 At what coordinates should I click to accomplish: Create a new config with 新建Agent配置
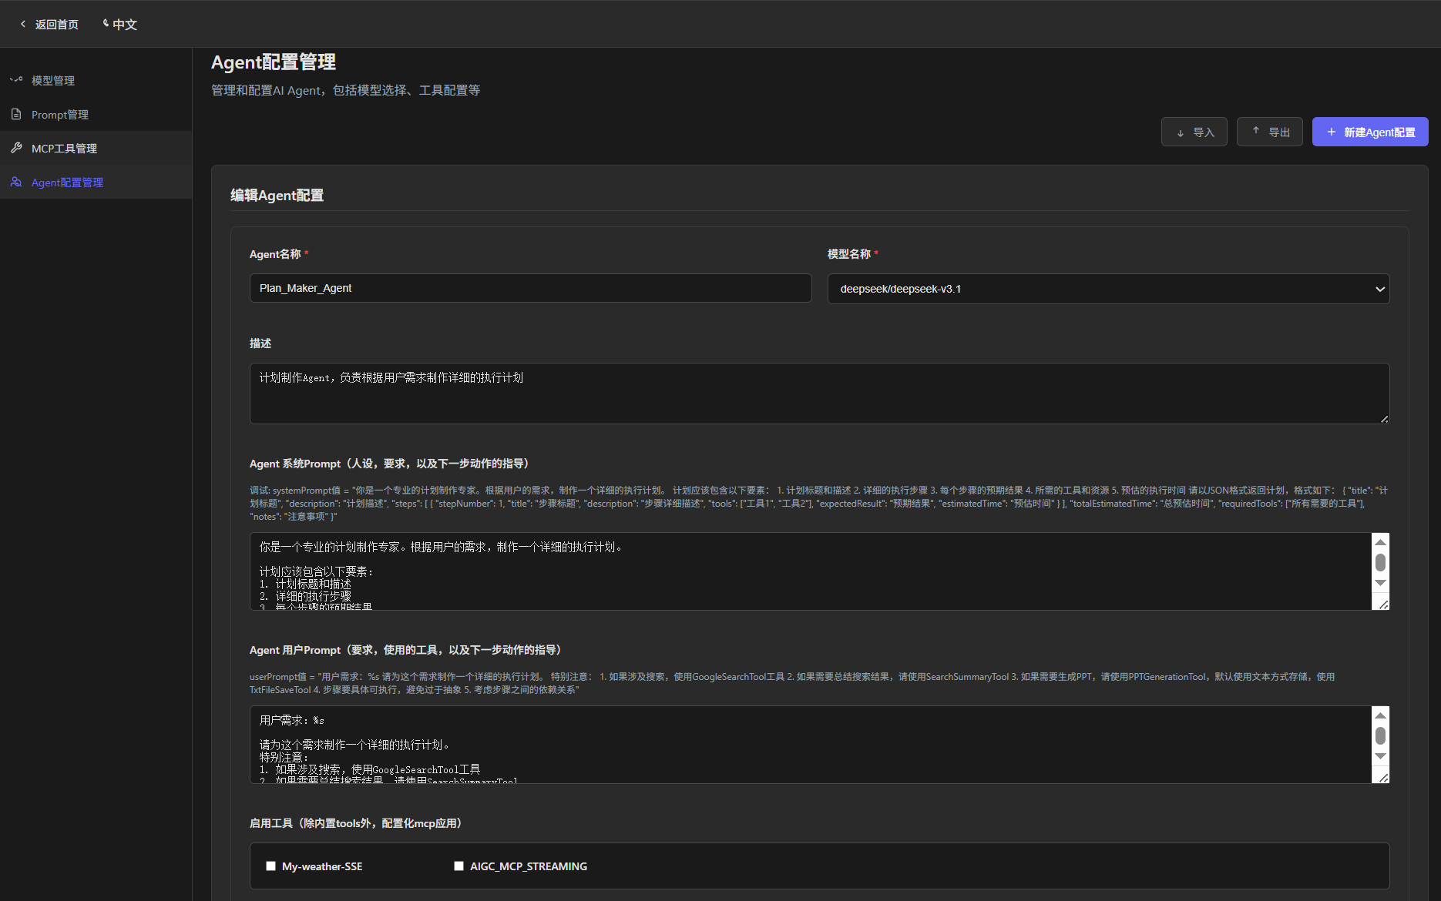(x=1370, y=132)
